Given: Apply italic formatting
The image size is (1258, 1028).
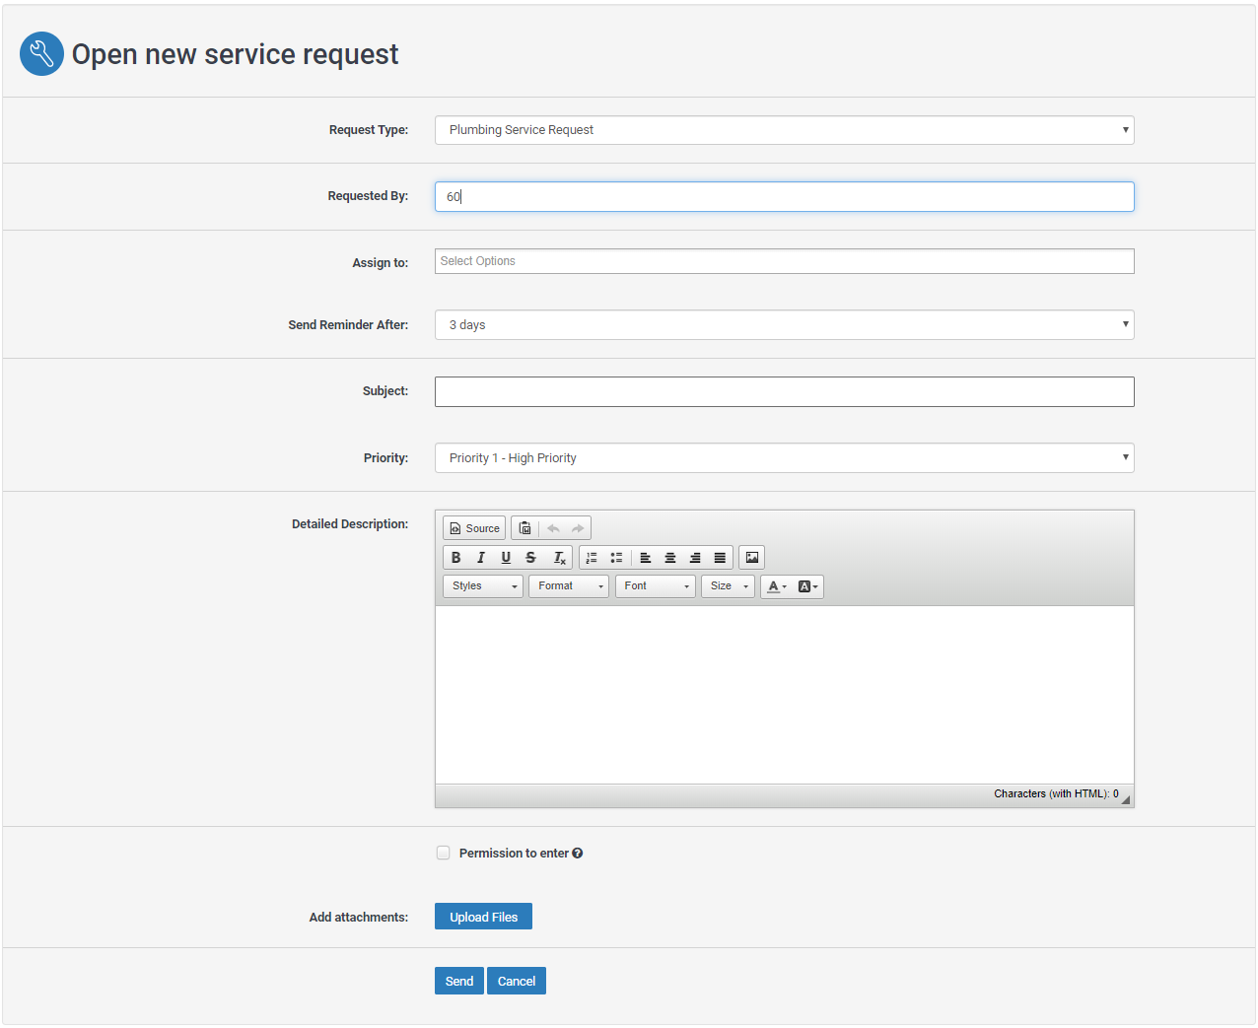Looking at the screenshot, I should click(481, 558).
